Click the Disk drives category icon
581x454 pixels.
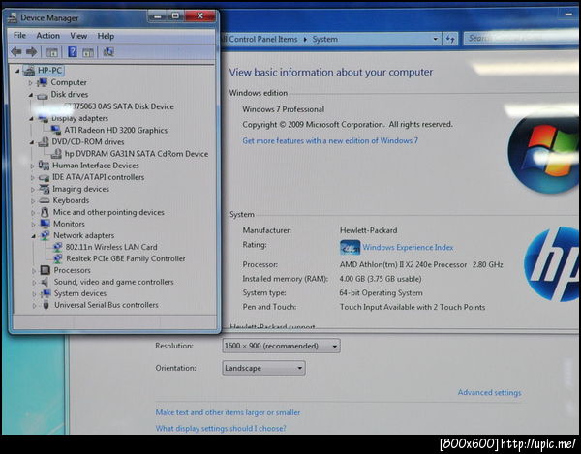[43, 96]
